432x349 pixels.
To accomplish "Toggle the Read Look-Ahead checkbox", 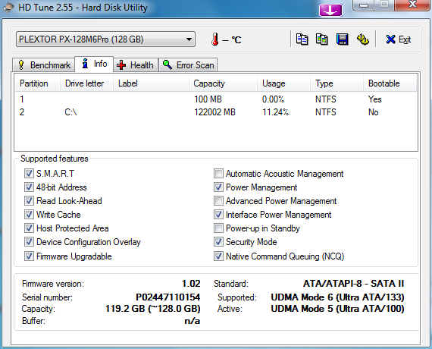I will pos(29,201).
